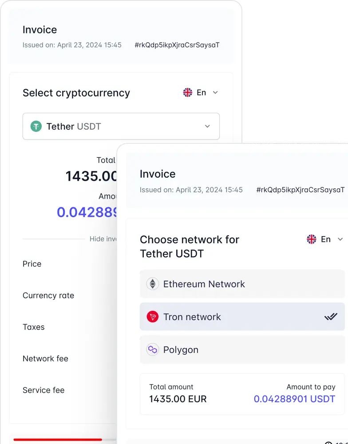This screenshot has width=348, height=444.
Task: Click the 1435.00 EUR total amount
Action: [178, 399]
